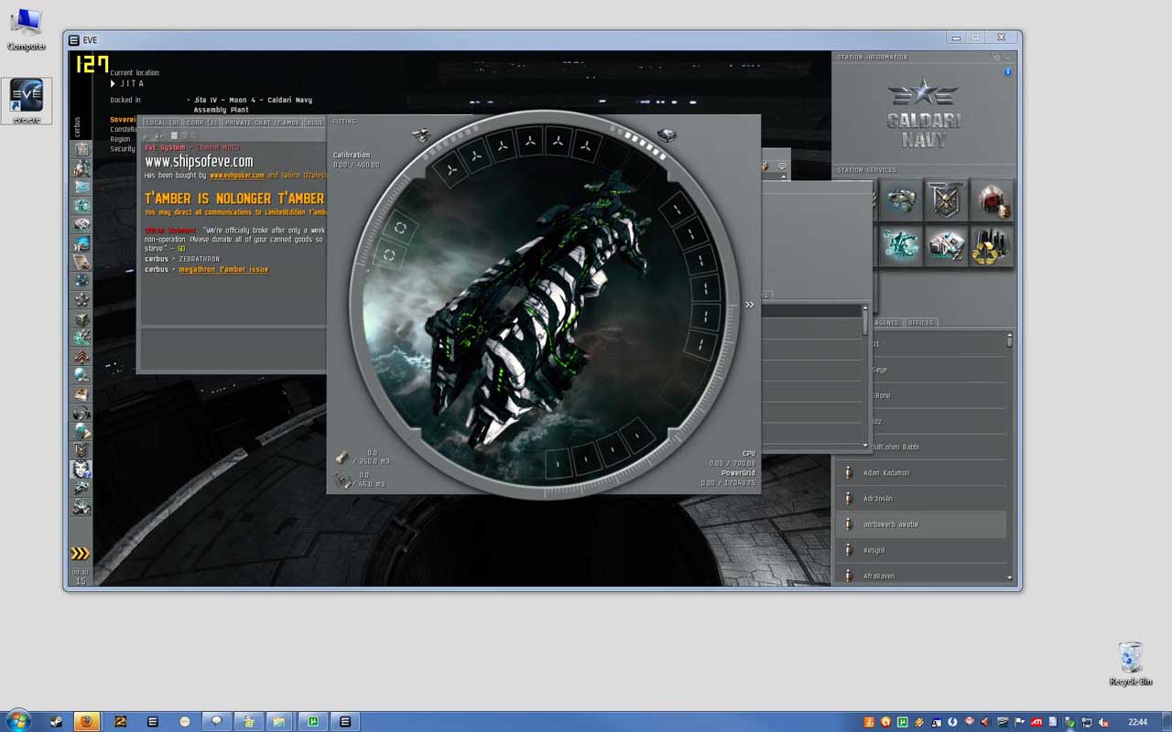Select Aesynil in the station list
Screen dimensions: 1172x732
pyautogui.click(x=920, y=550)
